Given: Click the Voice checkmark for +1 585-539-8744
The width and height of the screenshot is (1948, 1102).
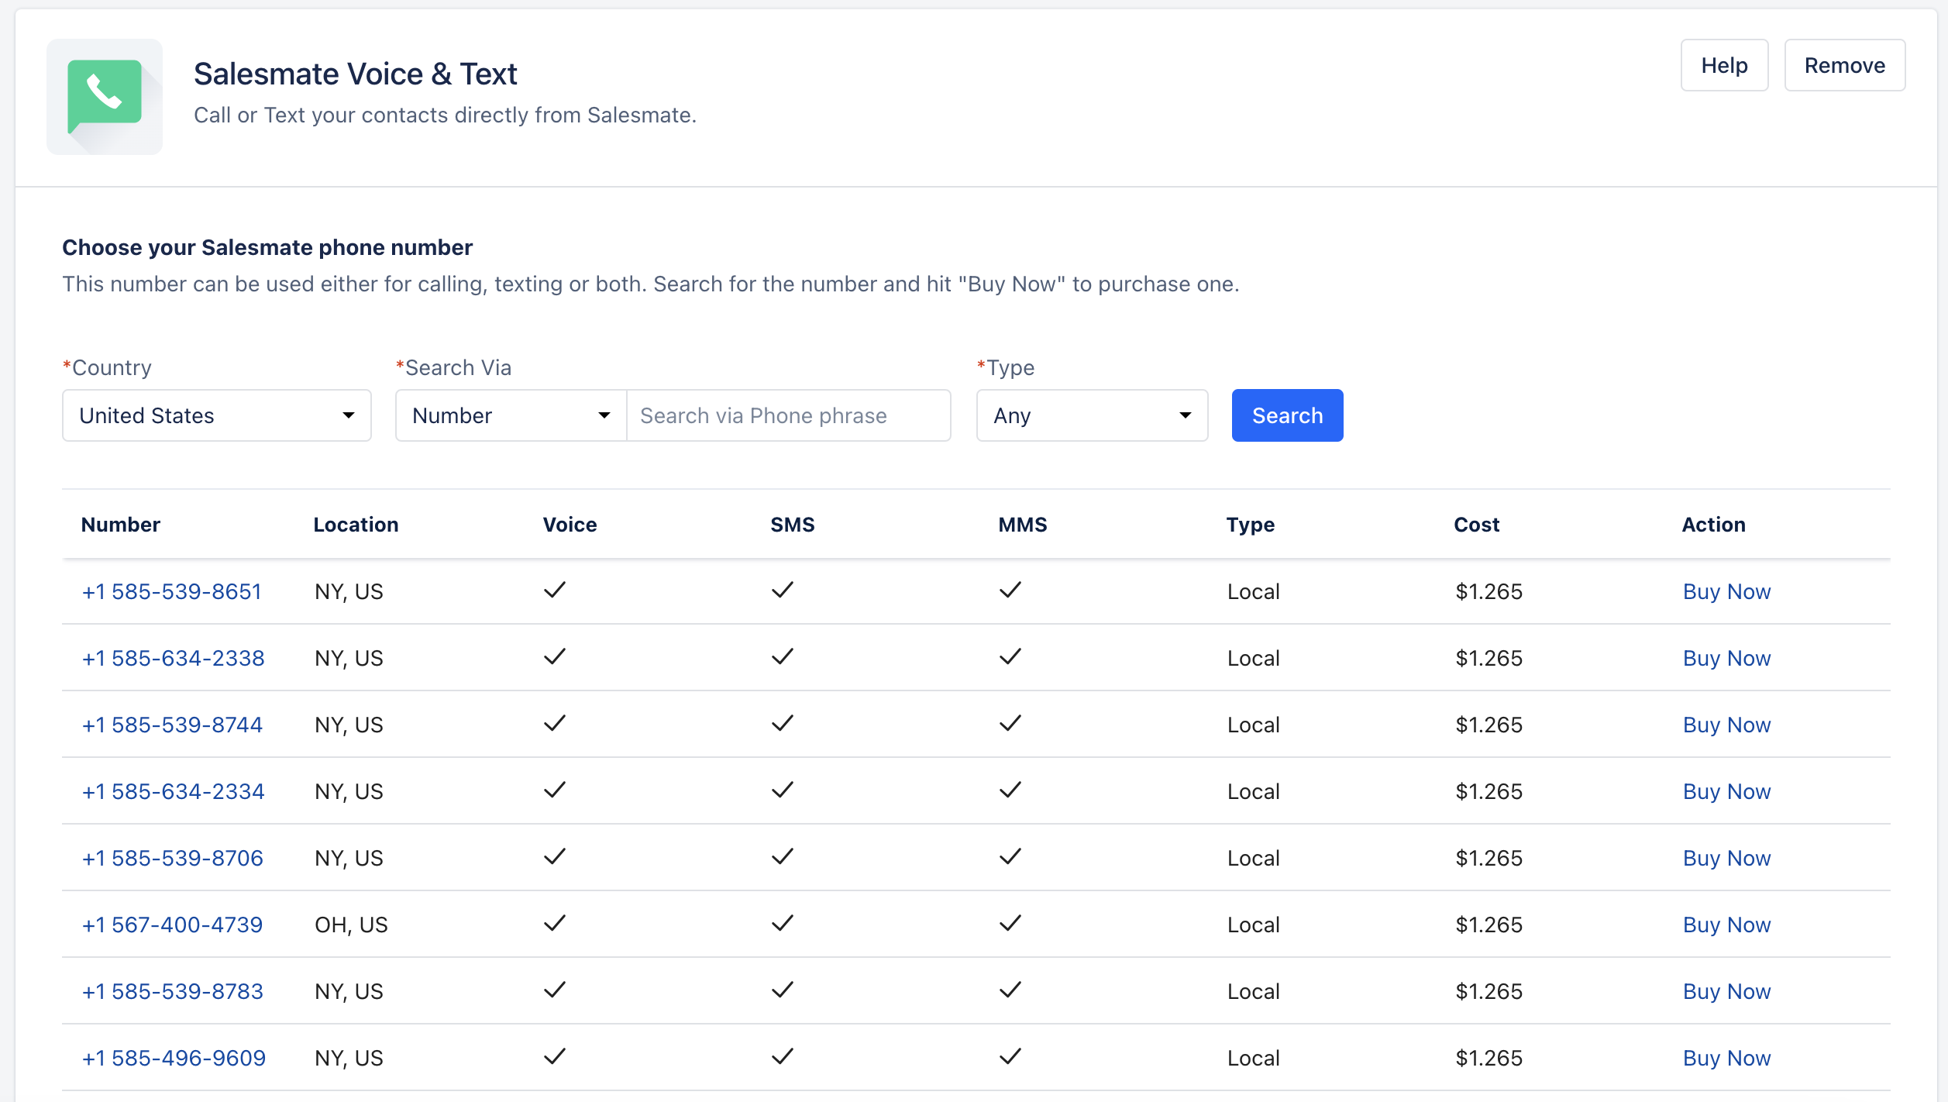Looking at the screenshot, I should (555, 723).
